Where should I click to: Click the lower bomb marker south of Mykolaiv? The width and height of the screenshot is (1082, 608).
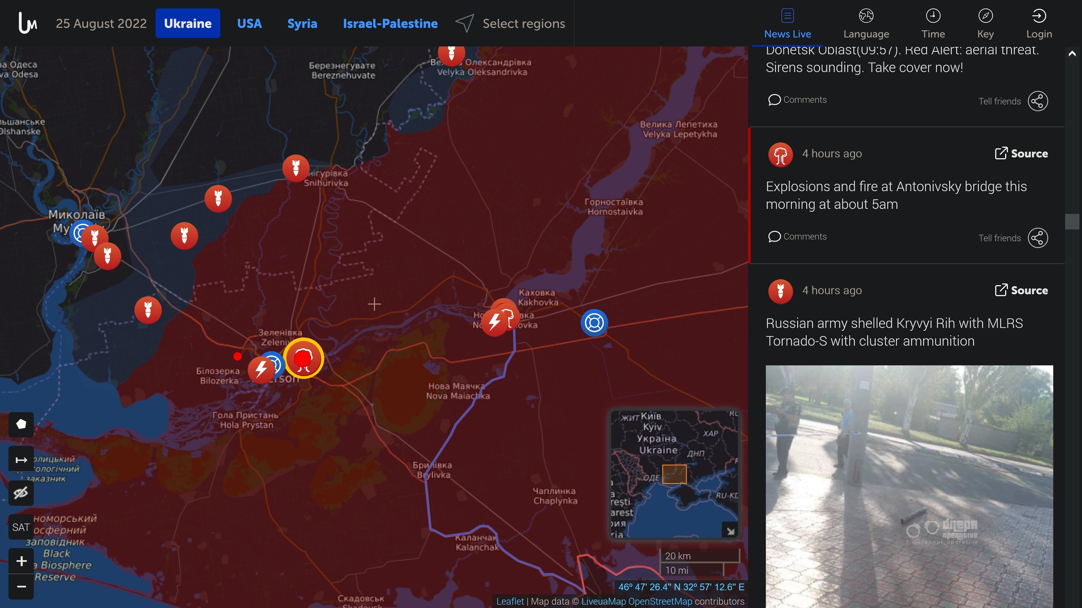pyautogui.click(x=108, y=256)
